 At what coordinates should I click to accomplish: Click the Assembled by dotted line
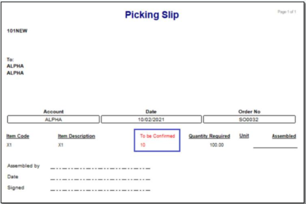(x=100, y=168)
